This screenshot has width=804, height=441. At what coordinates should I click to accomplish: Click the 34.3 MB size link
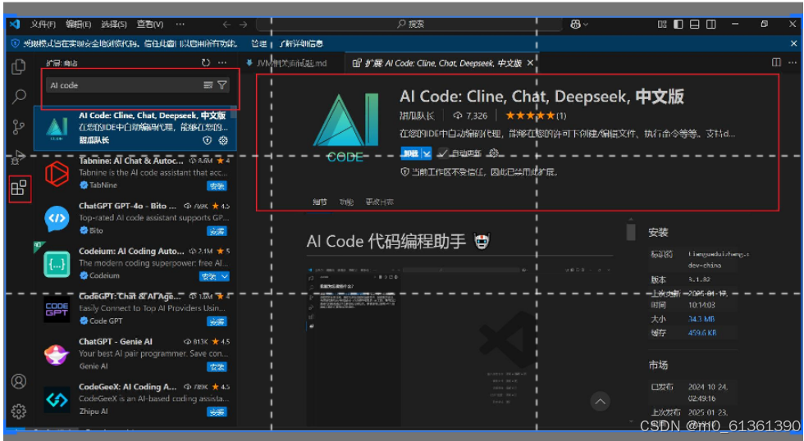701,319
